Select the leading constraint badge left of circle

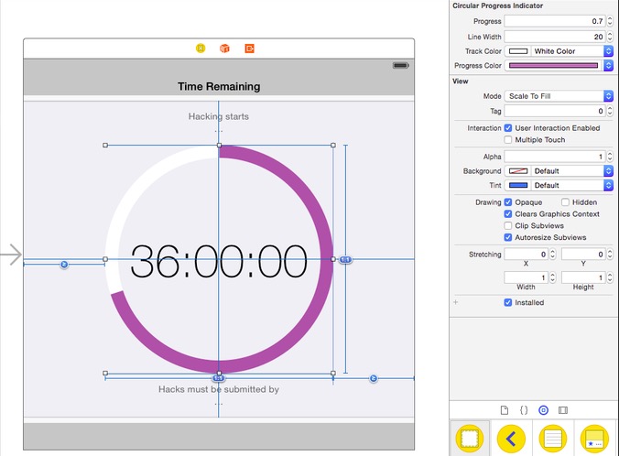tap(64, 264)
